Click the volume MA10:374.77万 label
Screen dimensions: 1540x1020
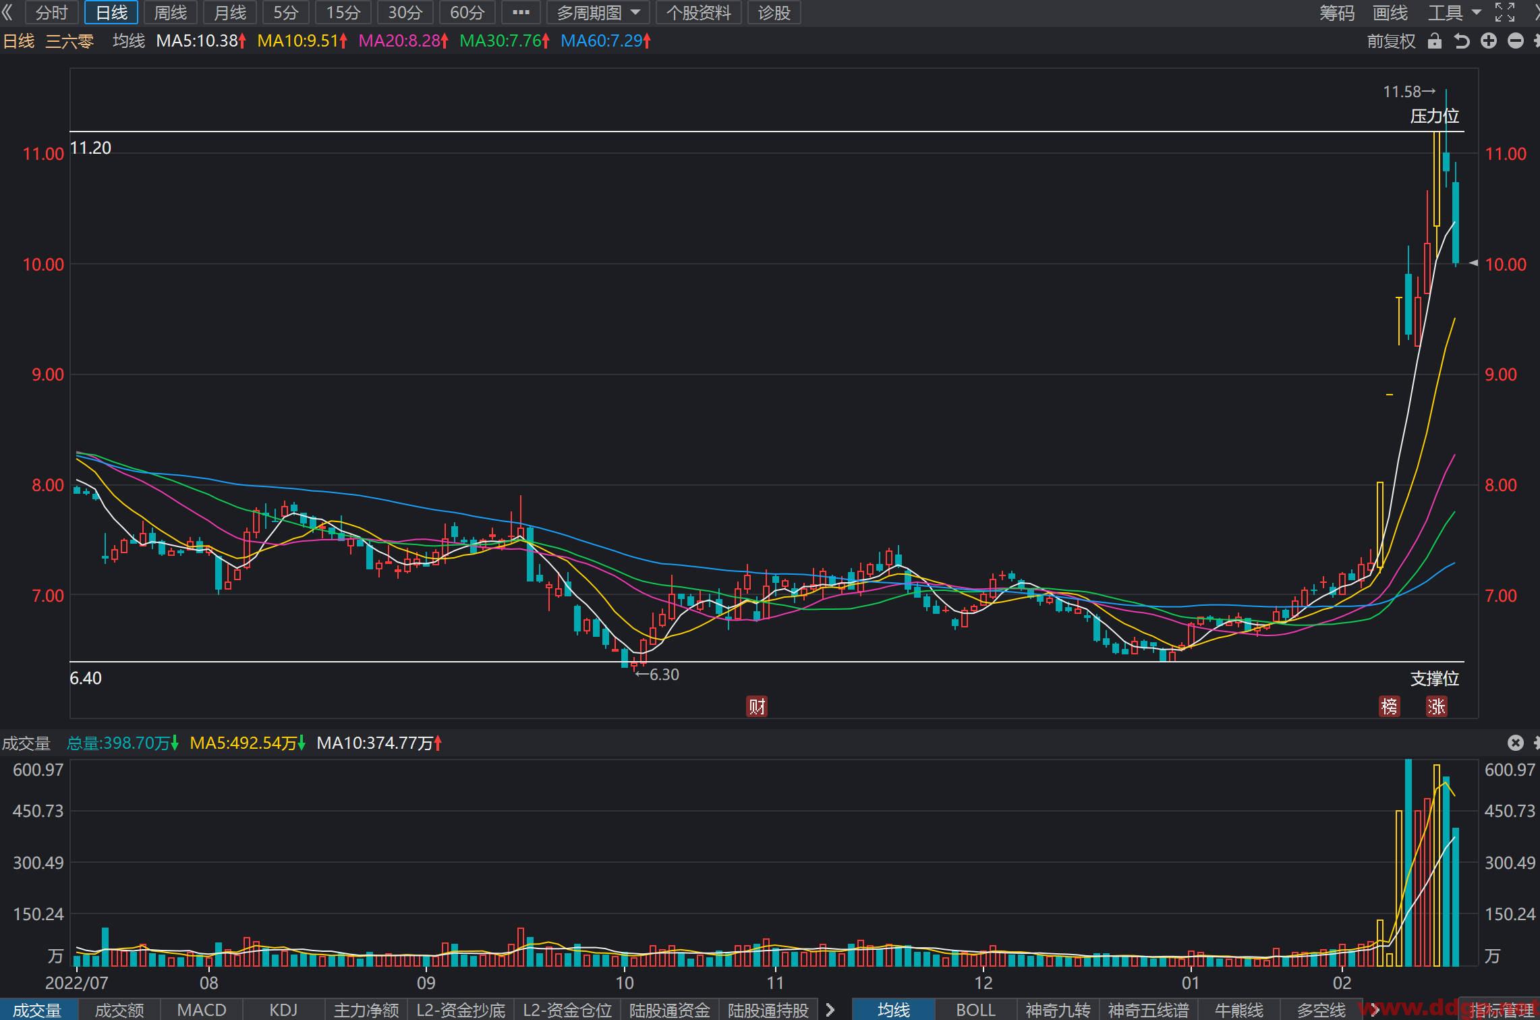click(379, 743)
